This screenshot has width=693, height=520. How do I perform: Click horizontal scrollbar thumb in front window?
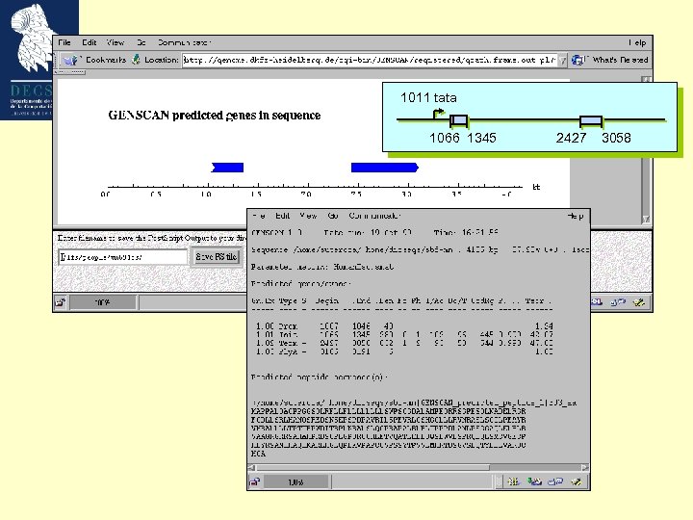(x=373, y=467)
